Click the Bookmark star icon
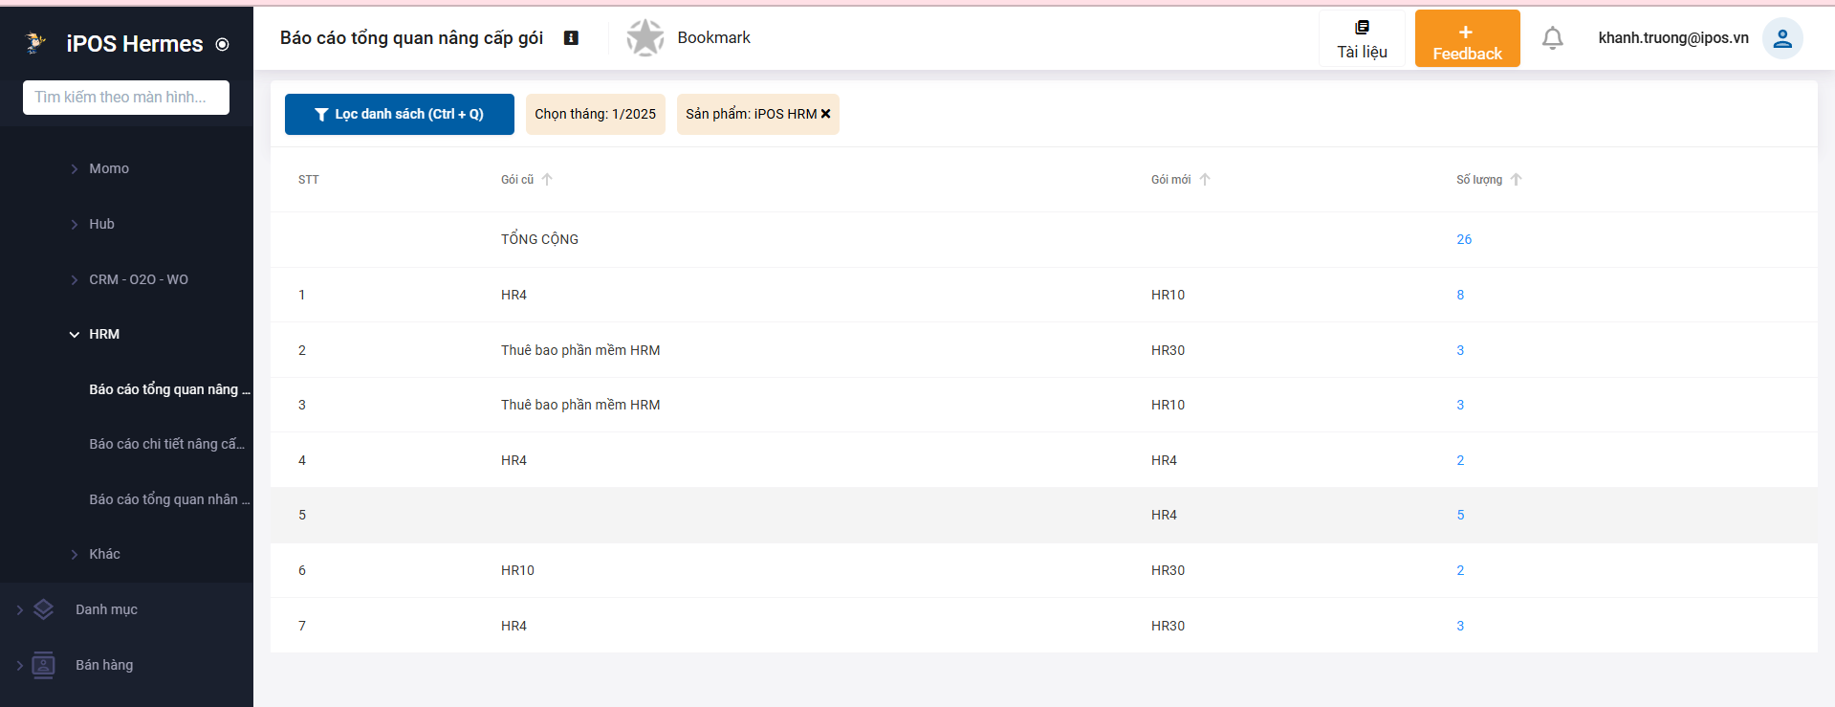1835x707 pixels. click(645, 38)
